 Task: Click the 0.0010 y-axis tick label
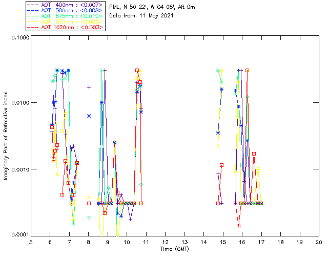pyautogui.click(x=20, y=169)
